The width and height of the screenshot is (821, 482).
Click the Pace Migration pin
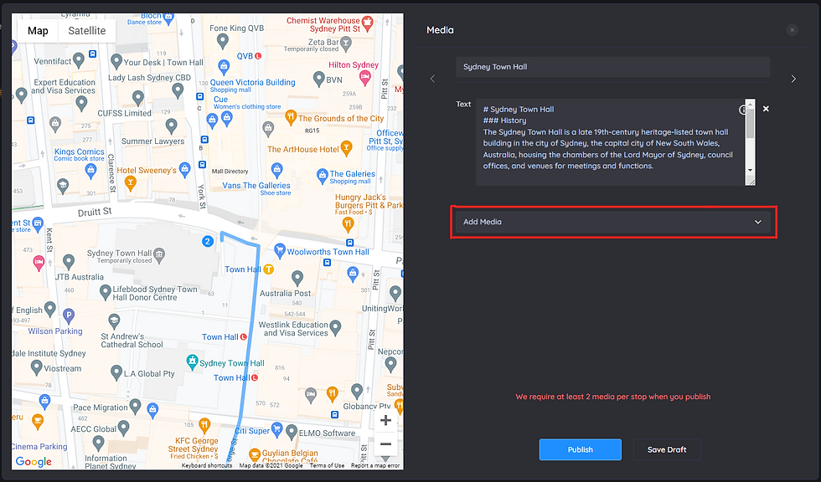coord(135,405)
